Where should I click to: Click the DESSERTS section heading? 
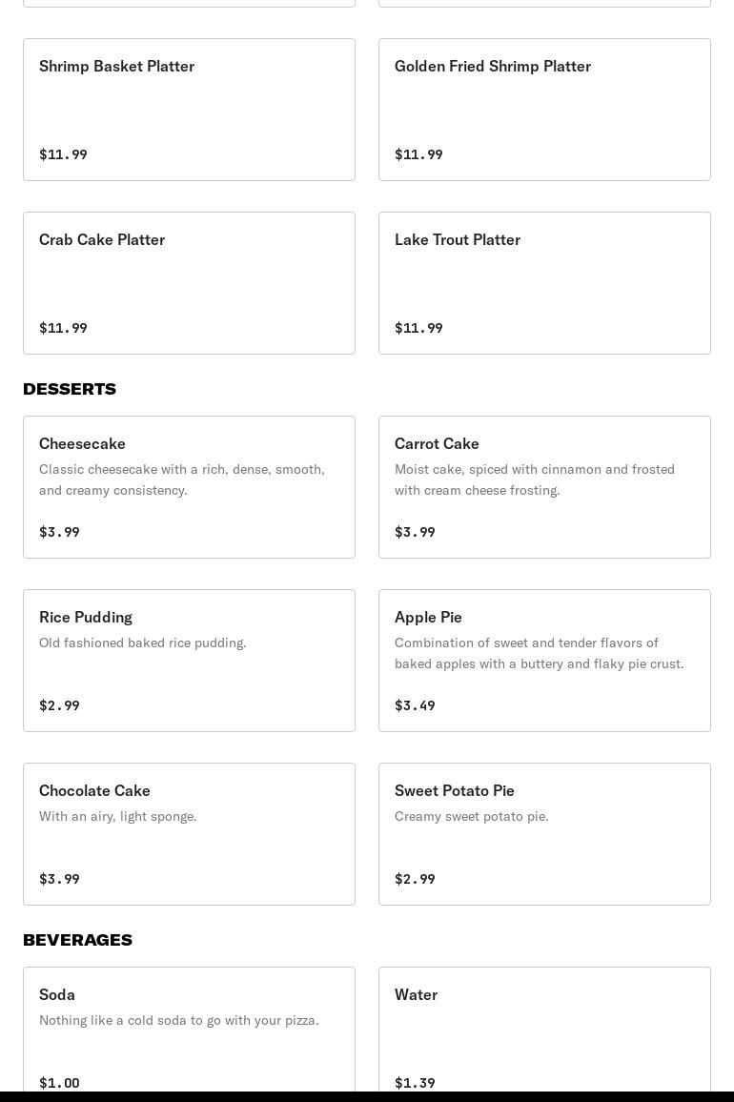click(x=70, y=389)
